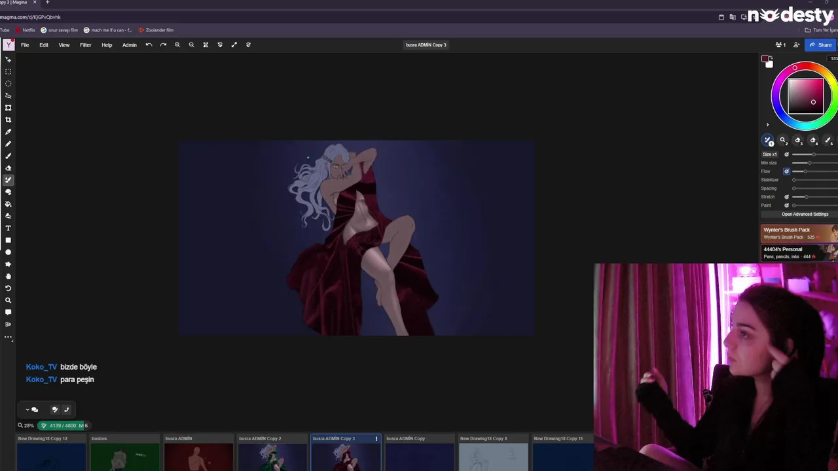Open the Edit menu
Image resolution: width=838 pixels, height=471 pixels.
point(44,45)
